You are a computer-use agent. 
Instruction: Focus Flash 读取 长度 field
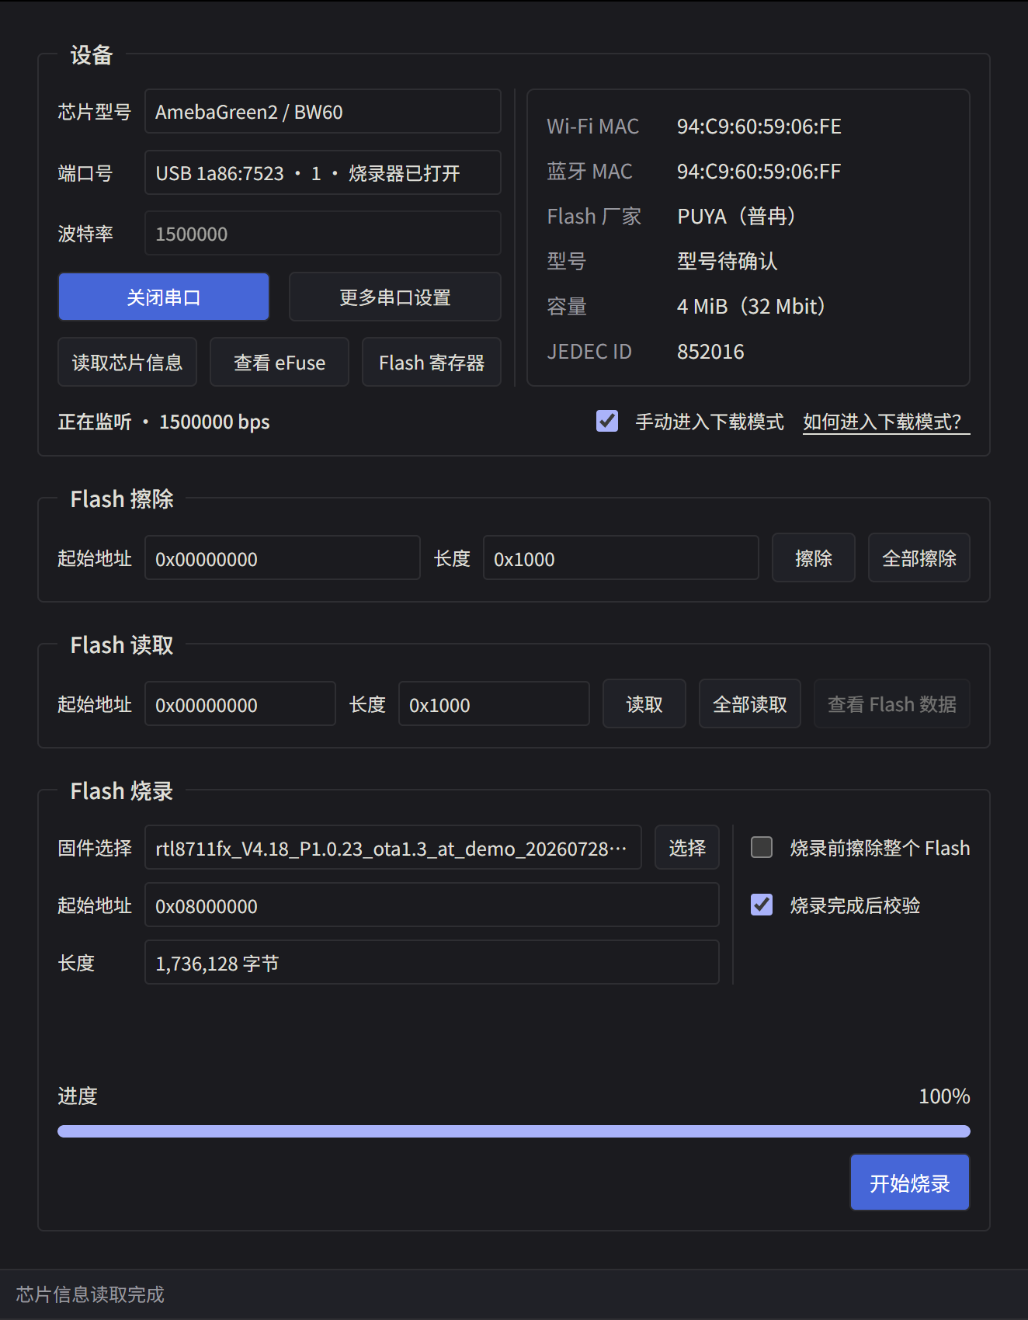pos(495,703)
